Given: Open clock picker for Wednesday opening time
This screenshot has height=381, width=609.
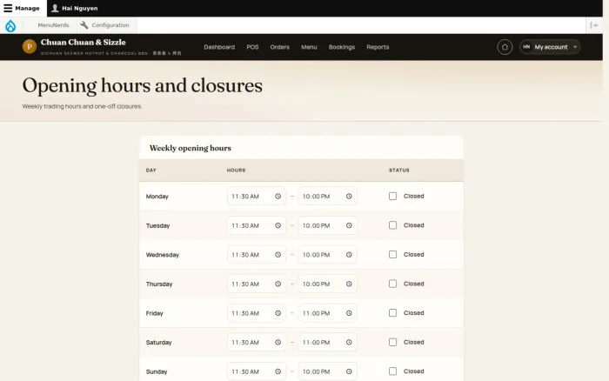Looking at the screenshot, I should (278, 255).
